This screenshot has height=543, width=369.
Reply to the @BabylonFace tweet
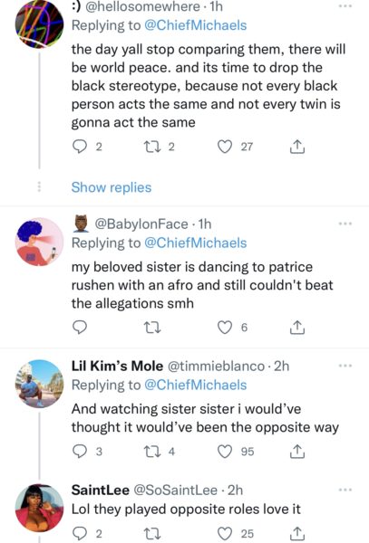click(x=80, y=328)
